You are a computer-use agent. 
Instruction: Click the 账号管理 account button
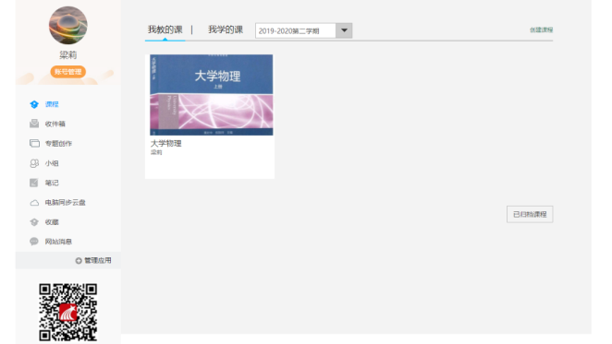67,72
